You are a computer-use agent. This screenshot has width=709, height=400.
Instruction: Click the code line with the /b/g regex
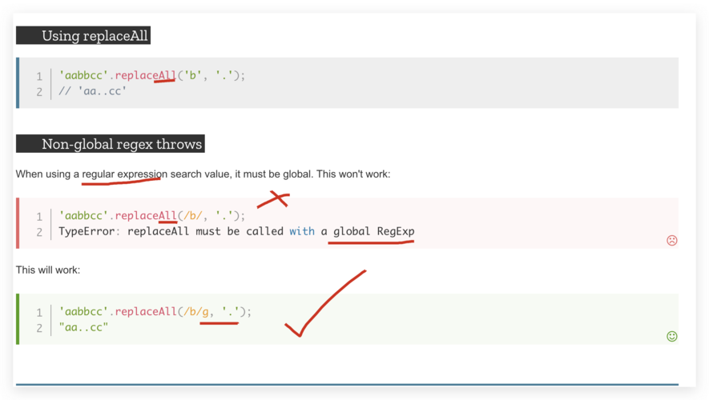(155, 311)
